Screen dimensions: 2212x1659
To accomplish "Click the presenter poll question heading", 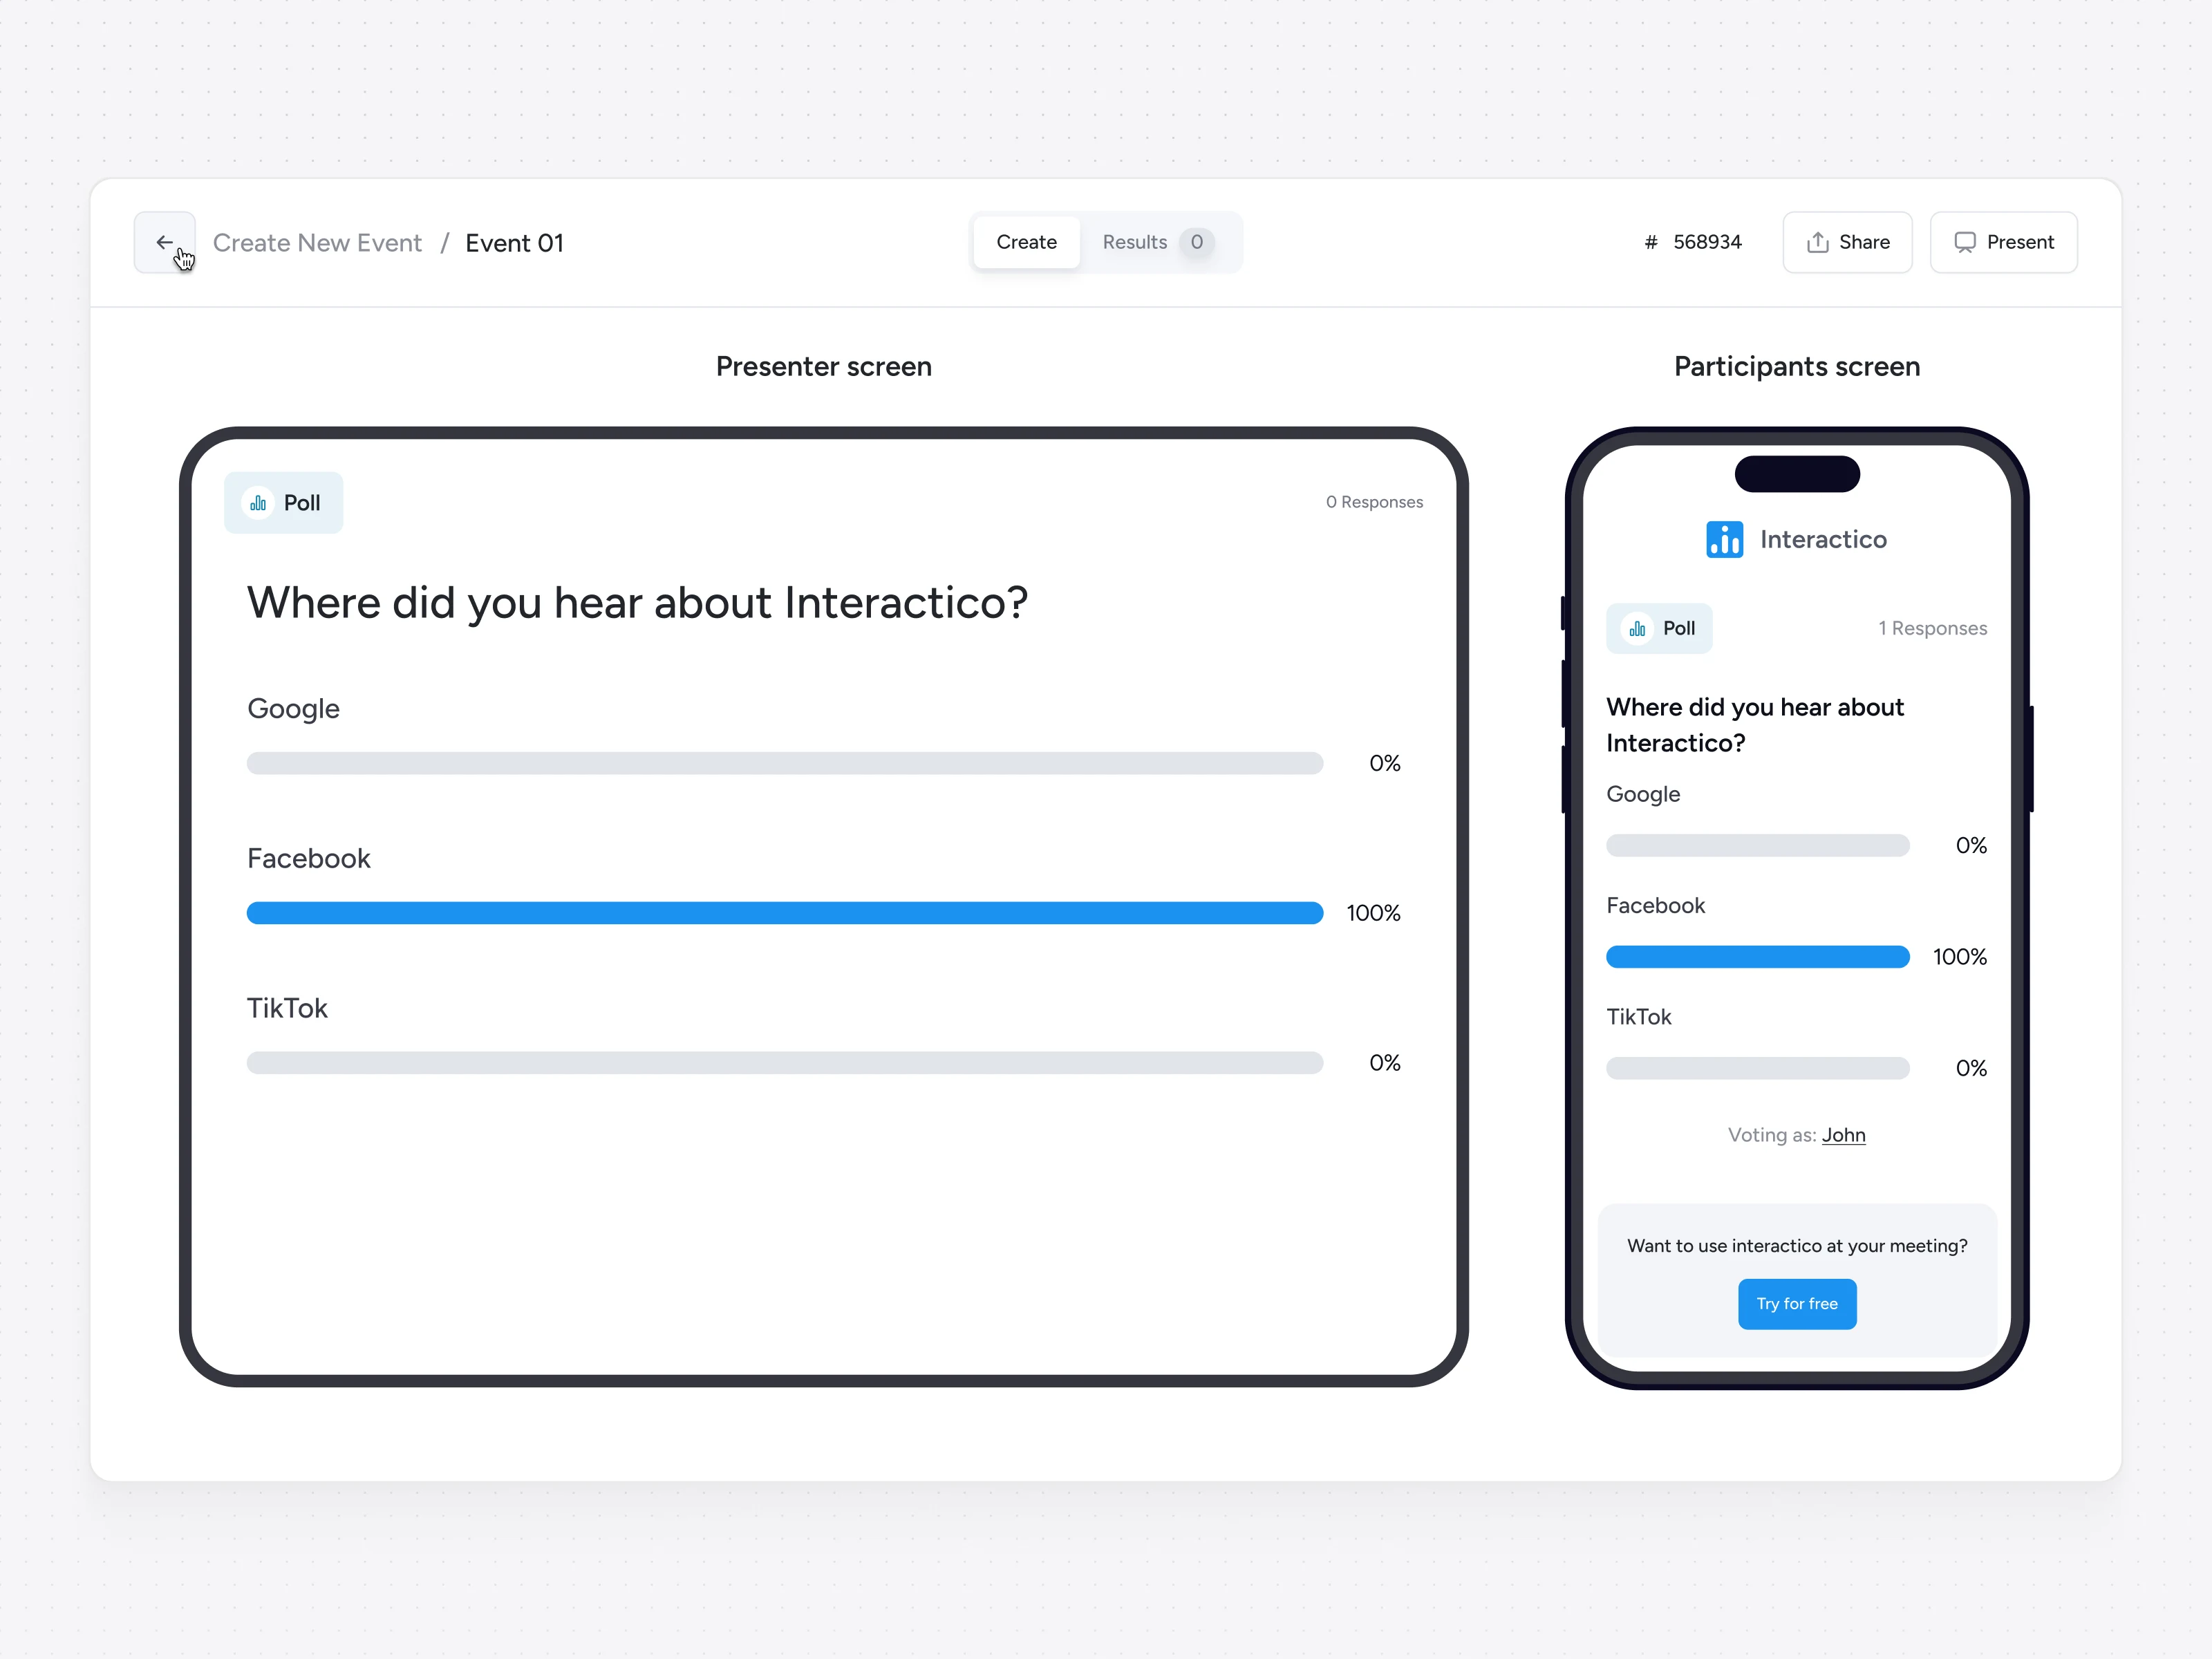I will click(x=637, y=603).
